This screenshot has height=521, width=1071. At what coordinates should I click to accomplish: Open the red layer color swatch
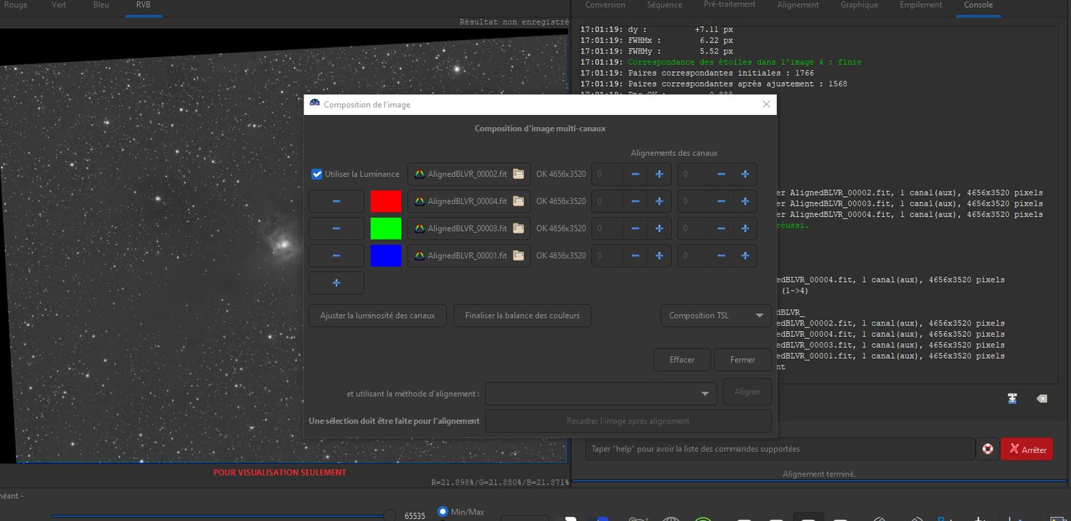[386, 201]
